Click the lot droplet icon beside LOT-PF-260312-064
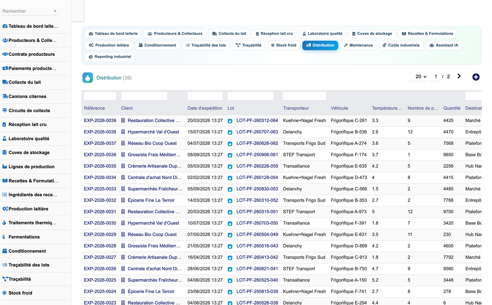 (230, 121)
